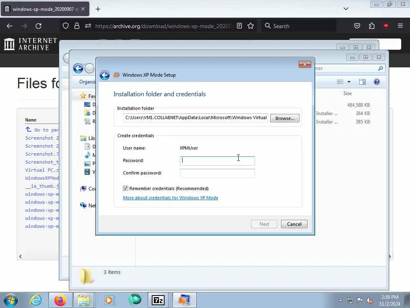Bookmark this page with the star icon
The height and width of the screenshot is (308, 410).
click(x=251, y=26)
